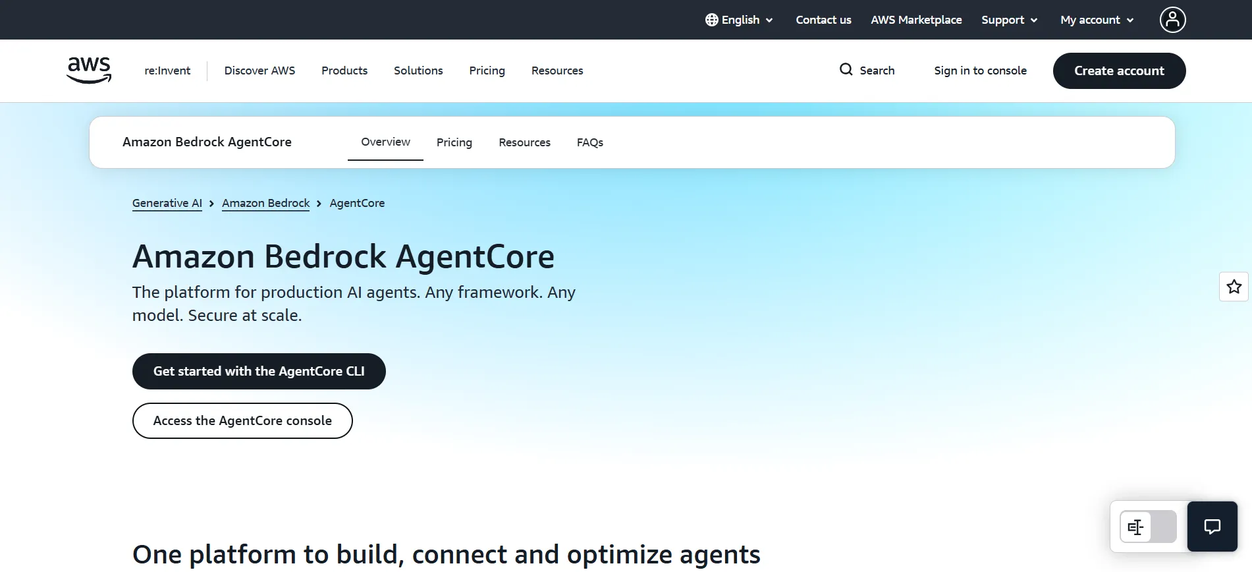Expand the Support dropdown
This screenshot has height=572, width=1252.
(1009, 20)
